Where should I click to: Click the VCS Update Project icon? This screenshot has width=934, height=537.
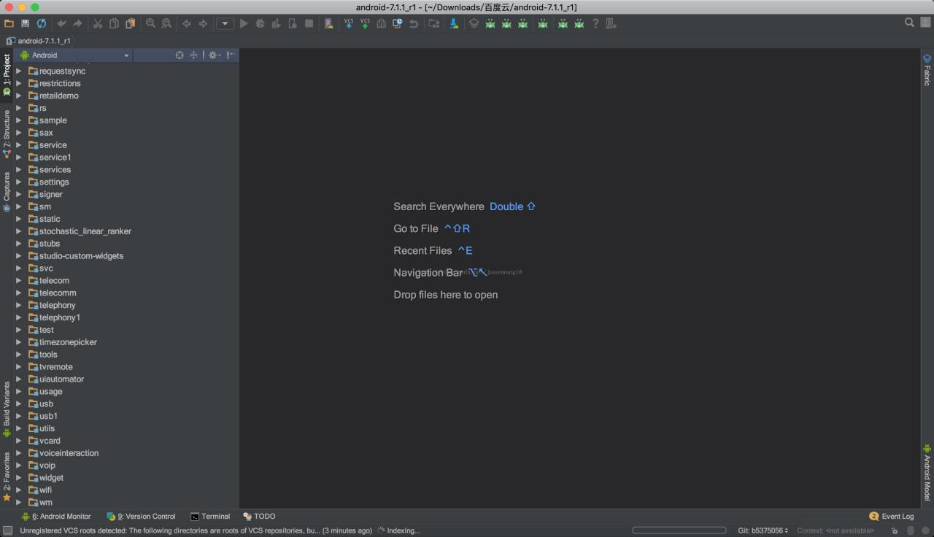point(349,23)
